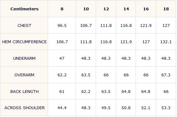The width and height of the screenshot is (177, 117).
Task: Click the size 12 column header
Action: (106, 9)
